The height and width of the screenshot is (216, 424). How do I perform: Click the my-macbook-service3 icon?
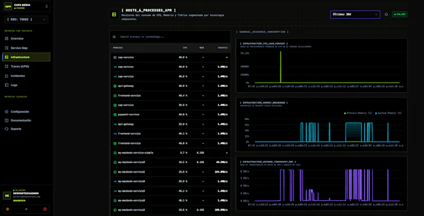(114, 210)
